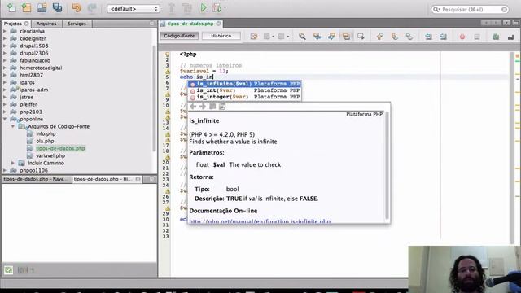Click the Projects panel vertical scrollbar

tap(154, 98)
